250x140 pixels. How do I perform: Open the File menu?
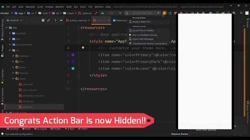(x=8, y=7)
